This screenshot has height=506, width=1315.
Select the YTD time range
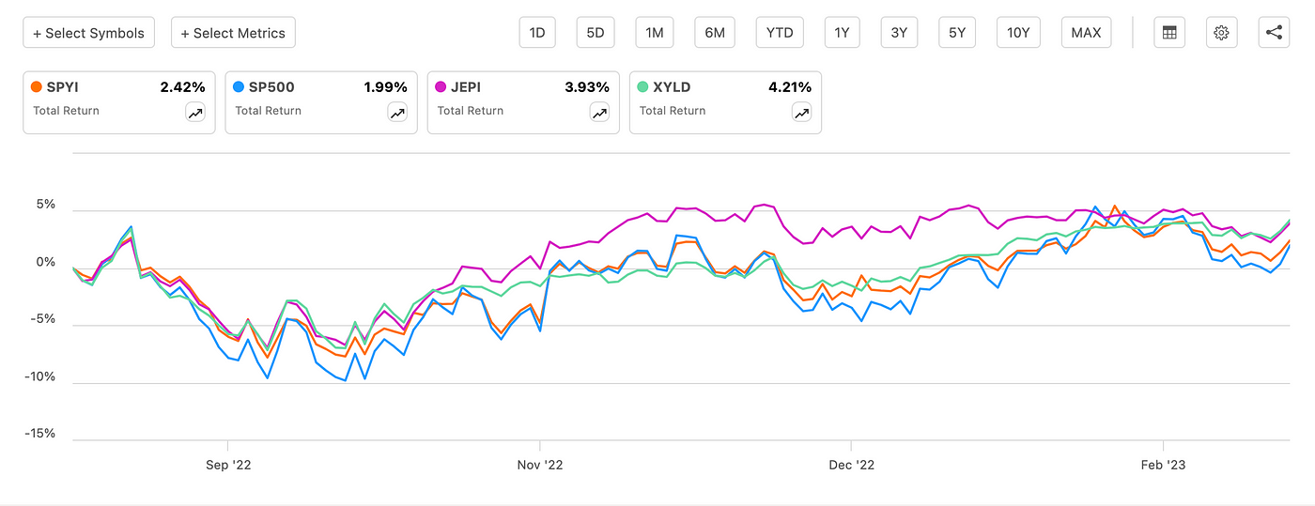tap(780, 33)
